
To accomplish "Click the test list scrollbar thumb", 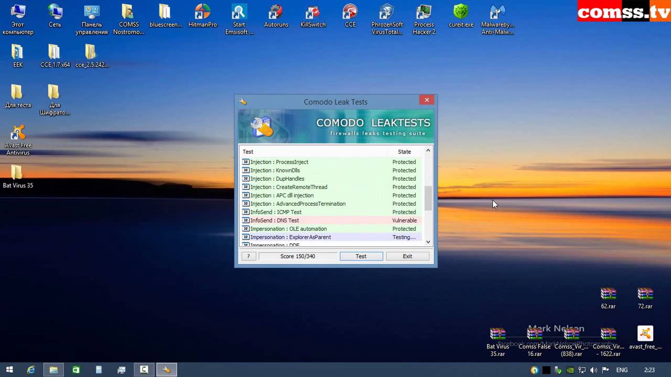I will pos(428,198).
